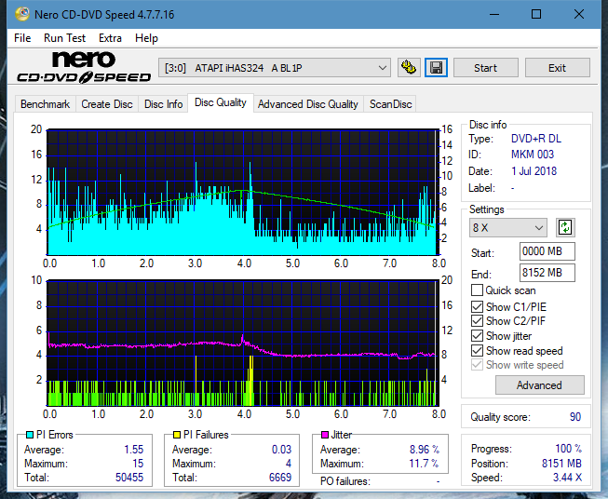Viewport: 608px width, 499px height.
Task: Open the ScanDisc tab
Action: (x=390, y=104)
